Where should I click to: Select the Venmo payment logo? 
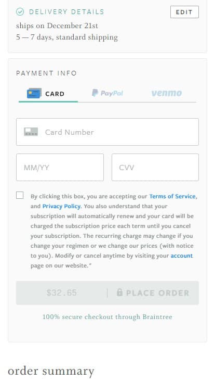click(x=167, y=93)
